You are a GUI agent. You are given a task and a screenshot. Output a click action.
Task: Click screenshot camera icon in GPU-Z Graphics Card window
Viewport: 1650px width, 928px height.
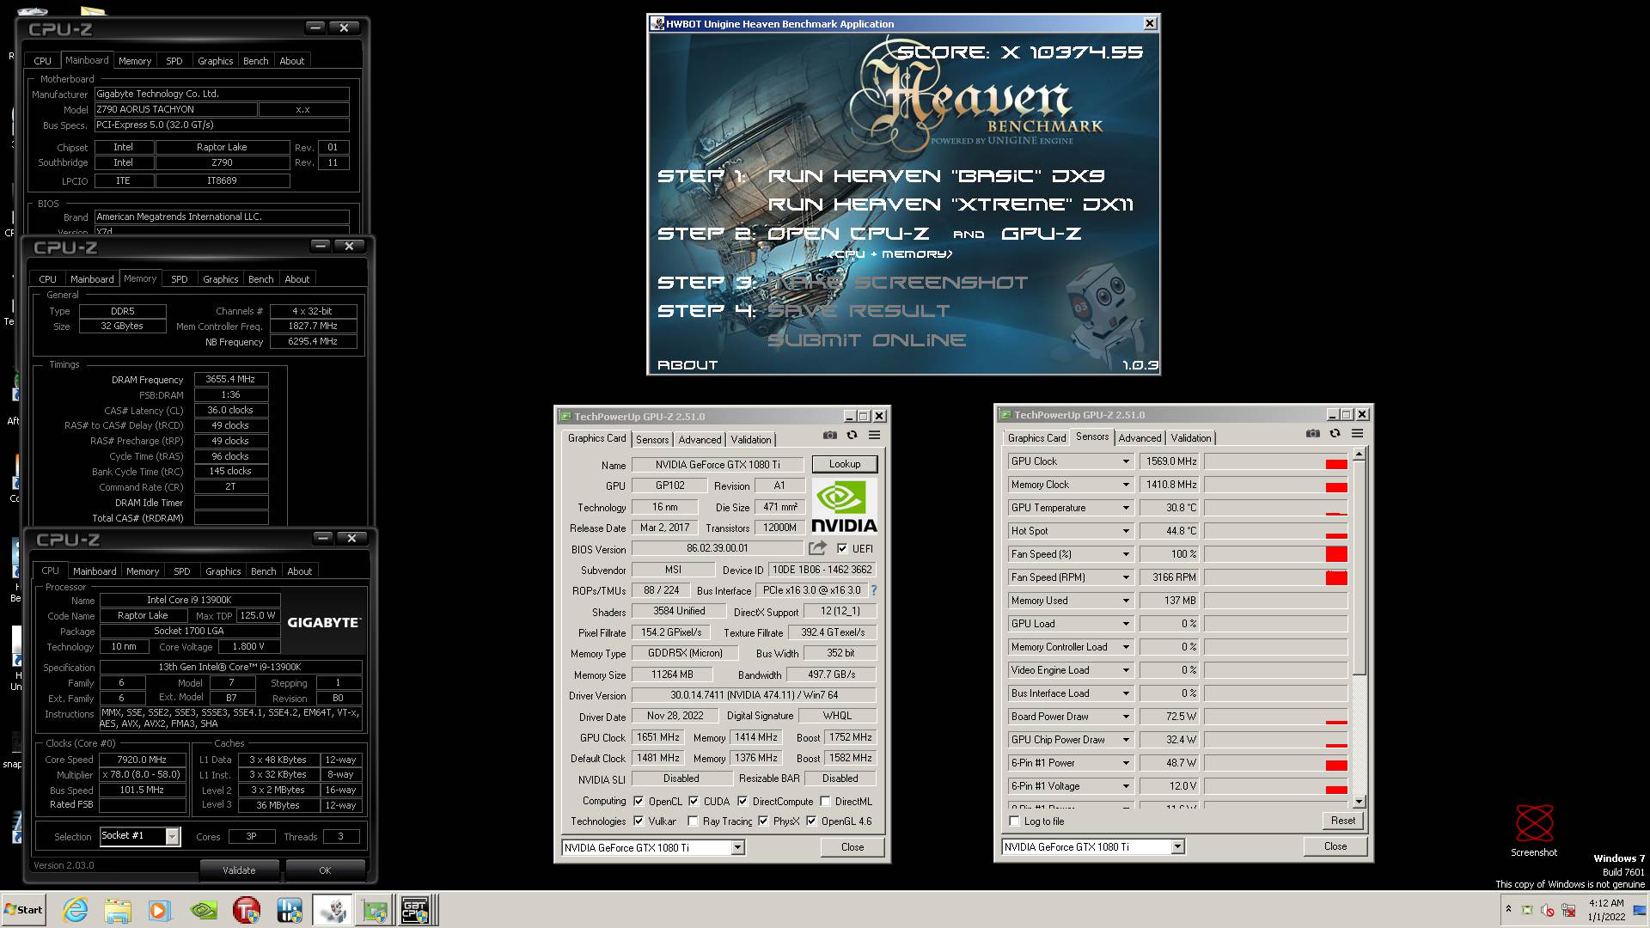coord(829,436)
